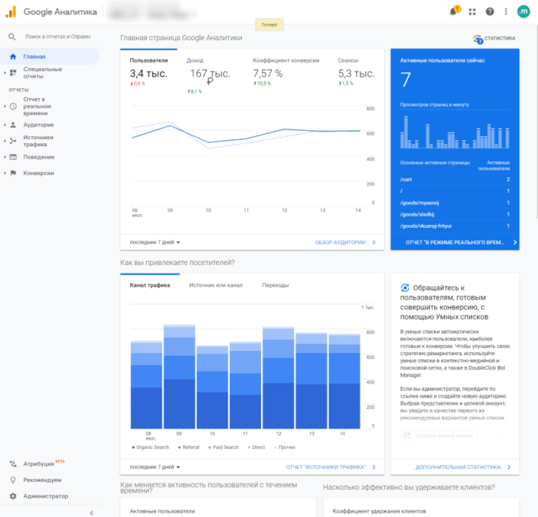Click the Главная home icon
The height and width of the screenshot is (517, 538).
pos(13,57)
